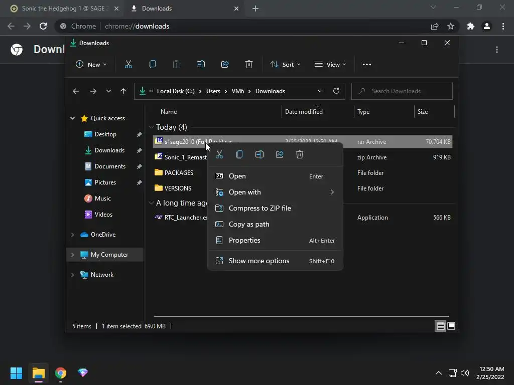Open Chrome extensions puzzle icon
The width and height of the screenshot is (514, 385).
click(471, 26)
